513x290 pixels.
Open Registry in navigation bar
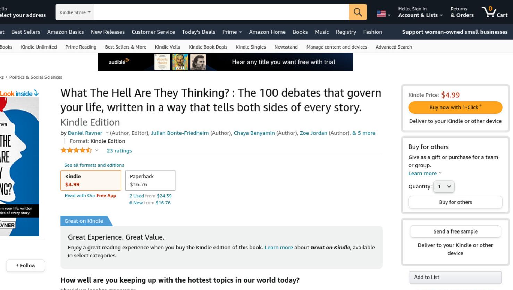[x=346, y=32]
